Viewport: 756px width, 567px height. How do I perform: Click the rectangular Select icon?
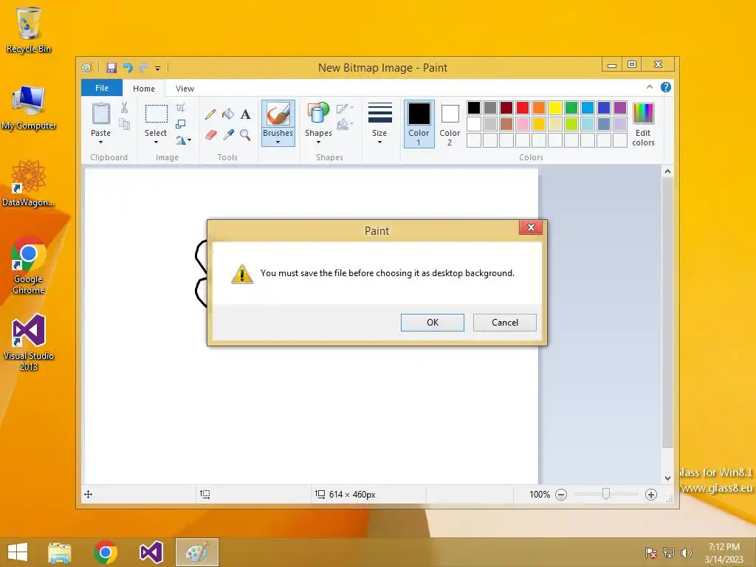pyautogui.click(x=157, y=114)
